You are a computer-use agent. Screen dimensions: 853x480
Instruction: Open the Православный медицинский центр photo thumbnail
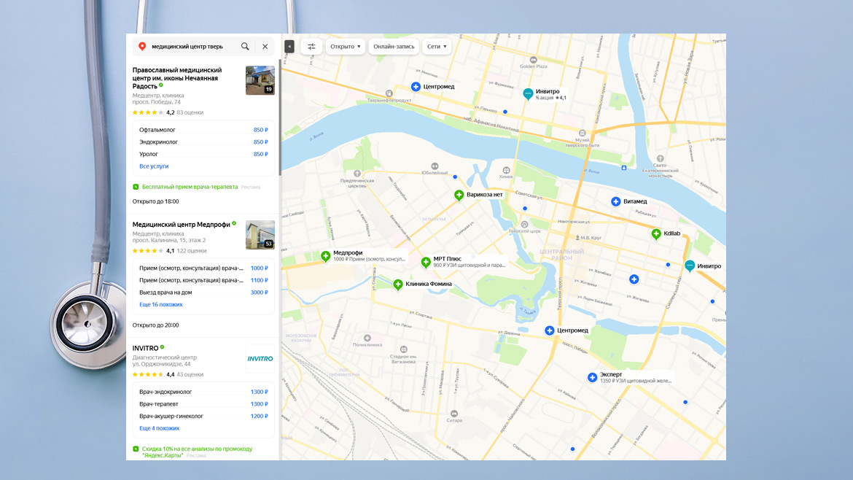click(260, 80)
